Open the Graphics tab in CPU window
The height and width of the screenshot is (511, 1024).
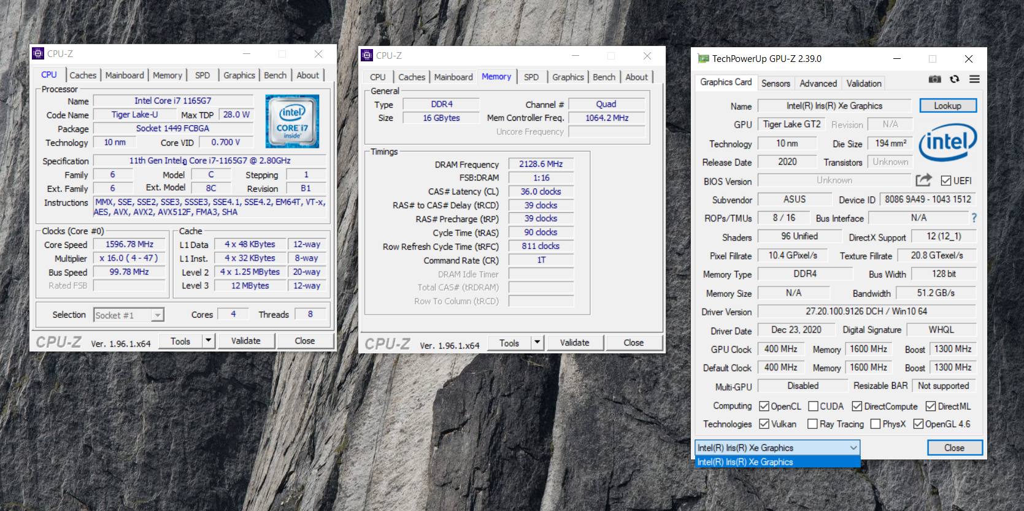point(239,75)
